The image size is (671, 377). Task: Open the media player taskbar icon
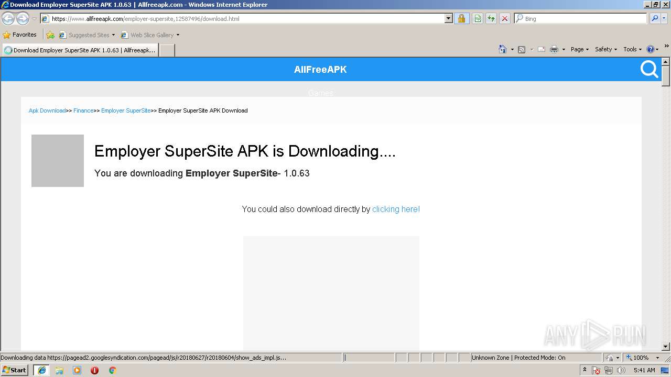[x=77, y=370]
